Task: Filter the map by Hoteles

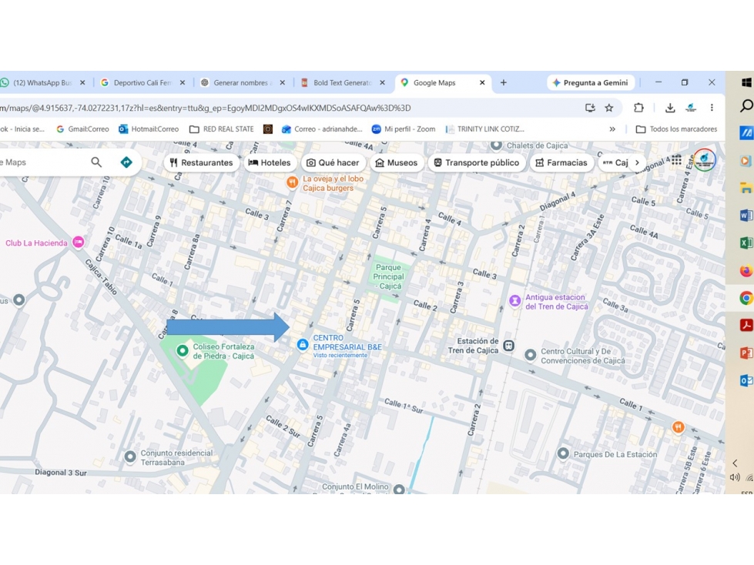Action: pyautogui.click(x=270, y=162)
